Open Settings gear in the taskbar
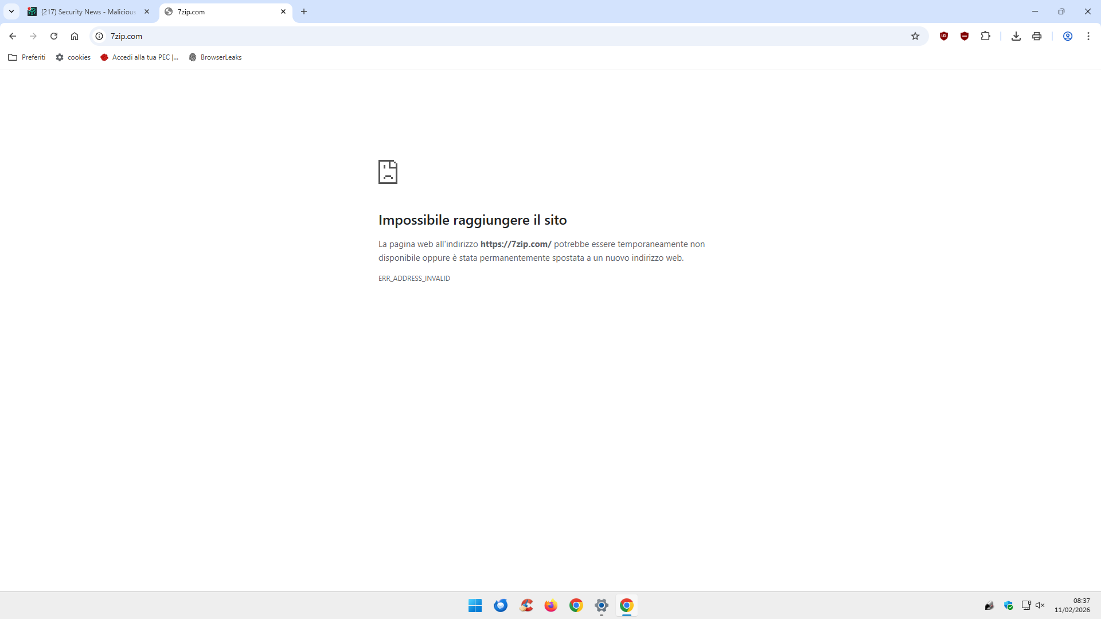Screen dimensions: 1101x619 point(602,605)
